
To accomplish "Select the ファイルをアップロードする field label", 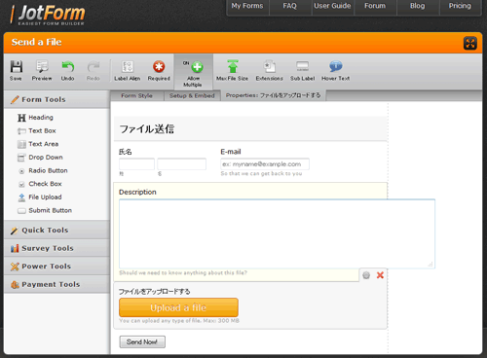I will tap(155, 292).
